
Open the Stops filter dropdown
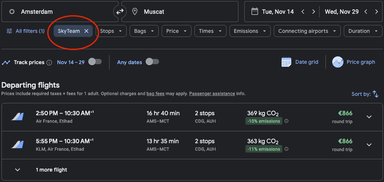point(111,31)
